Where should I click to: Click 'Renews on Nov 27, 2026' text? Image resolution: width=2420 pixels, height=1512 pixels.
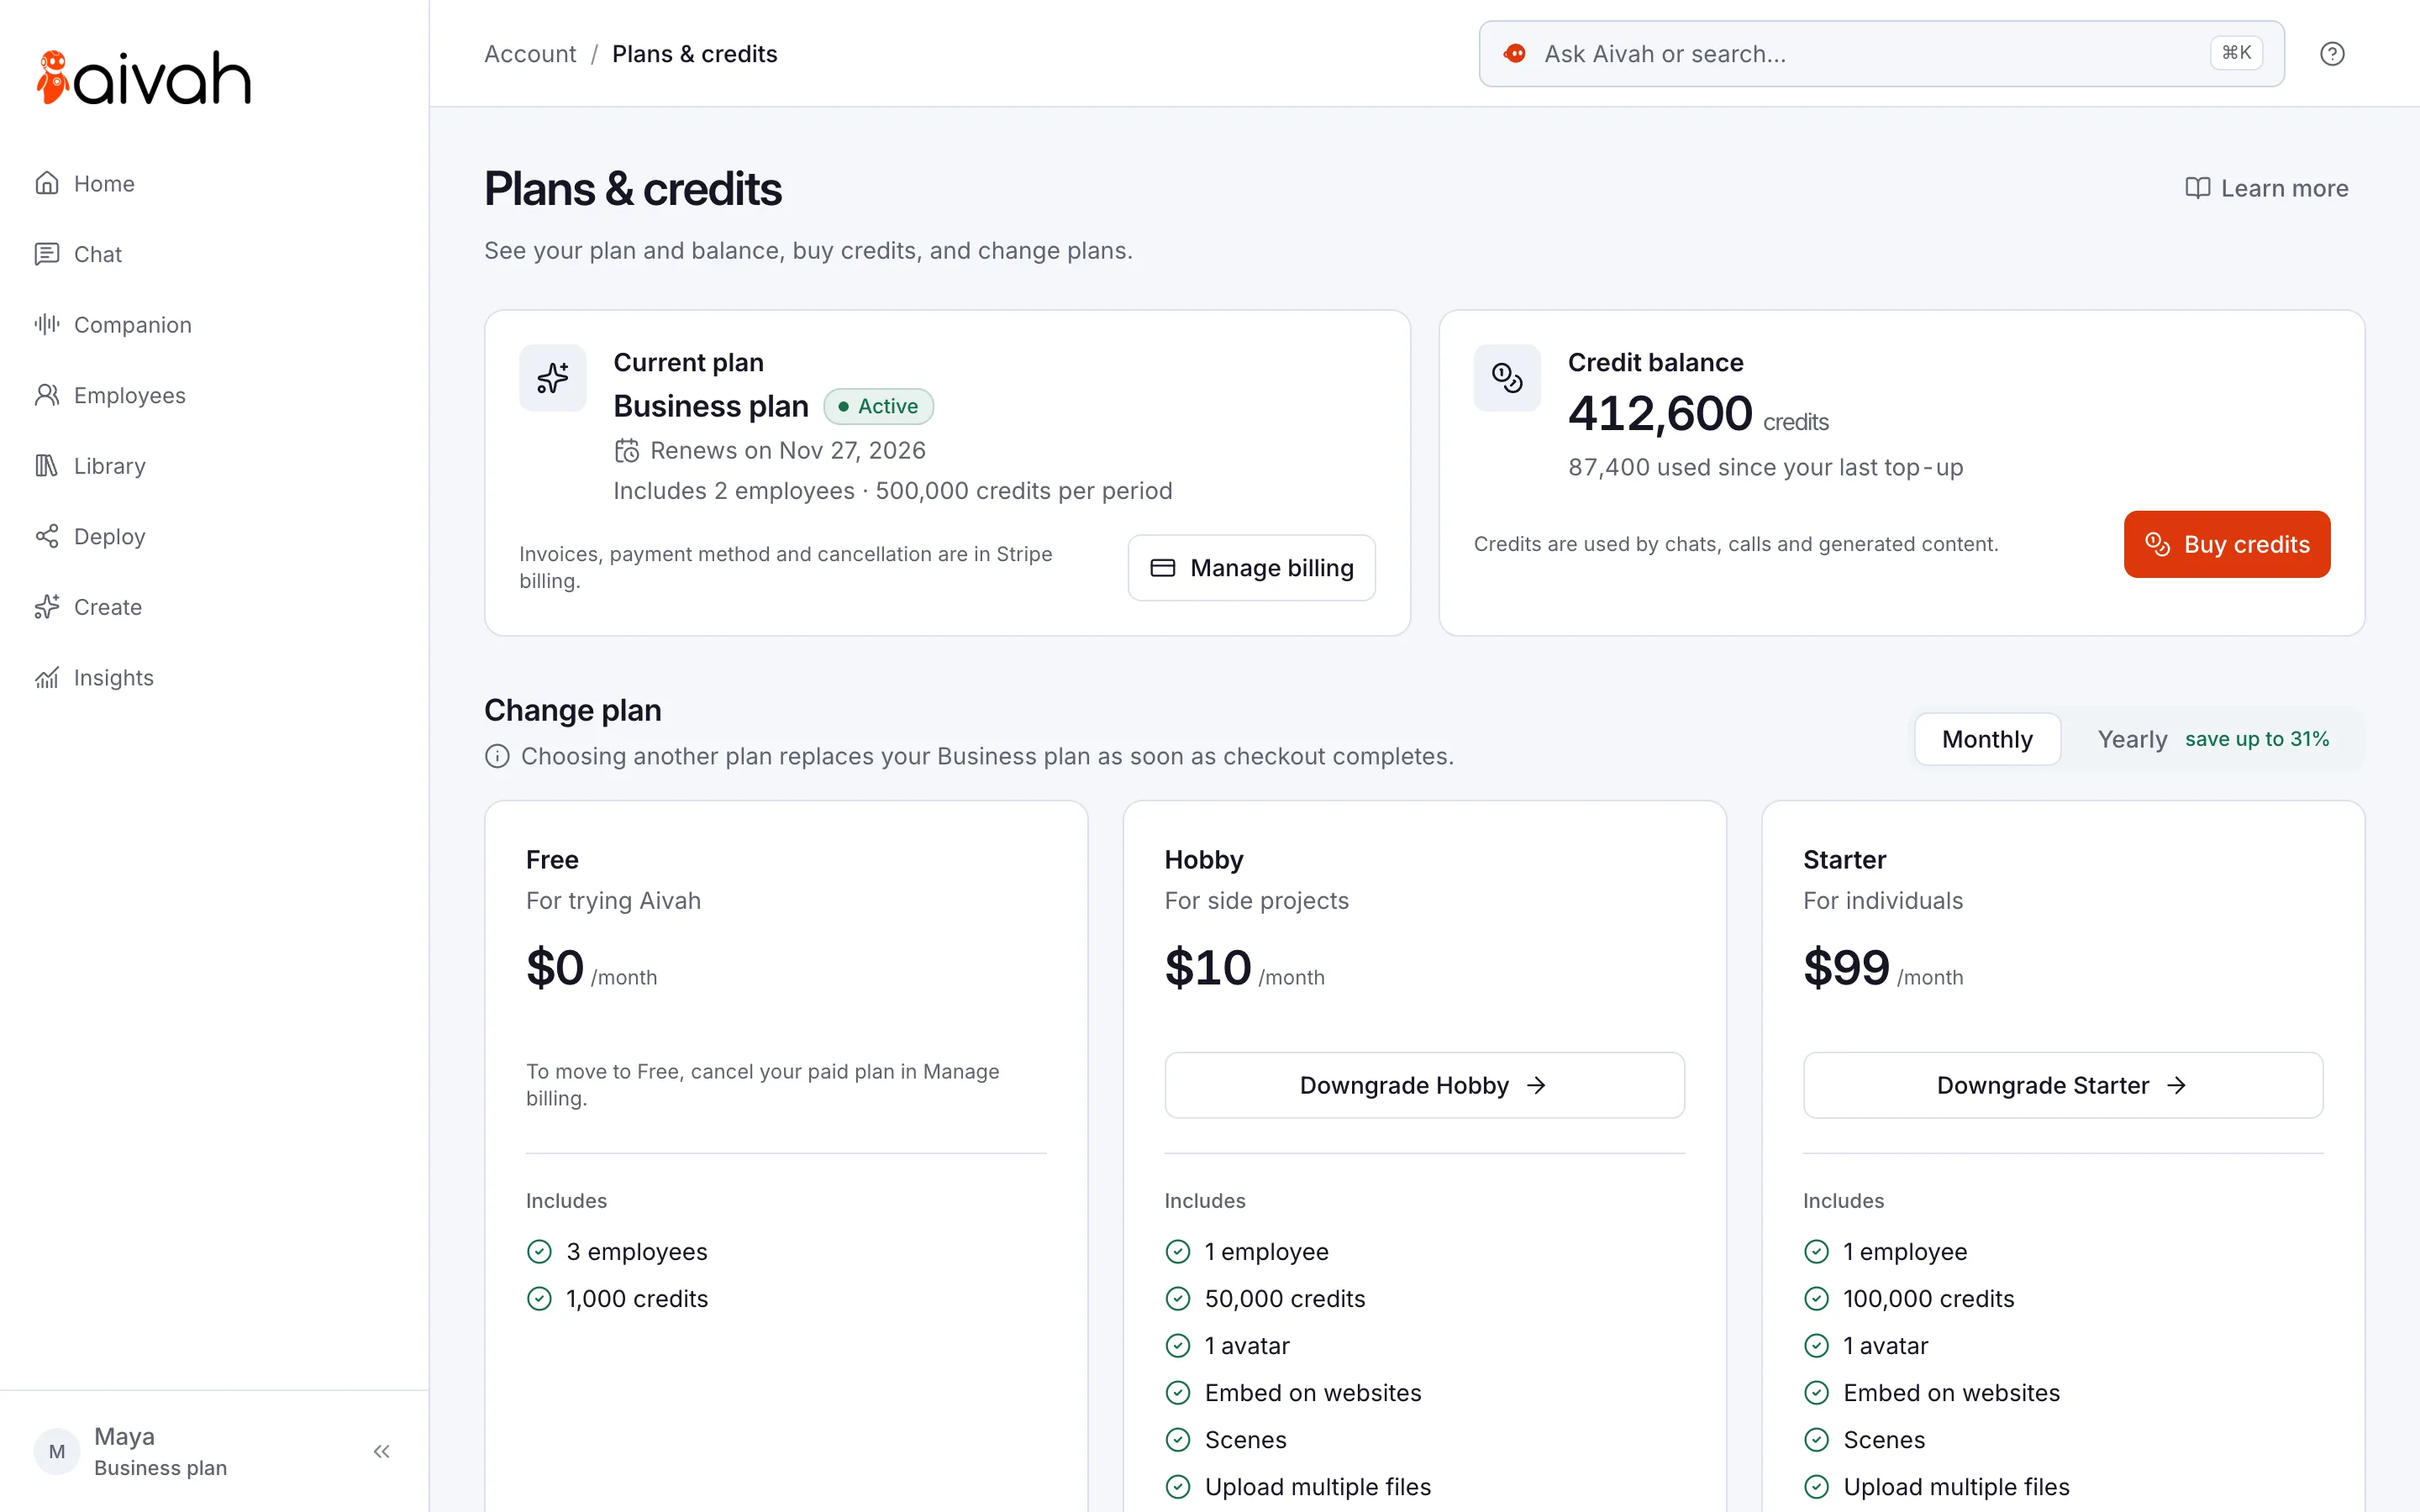coord(787,450)
